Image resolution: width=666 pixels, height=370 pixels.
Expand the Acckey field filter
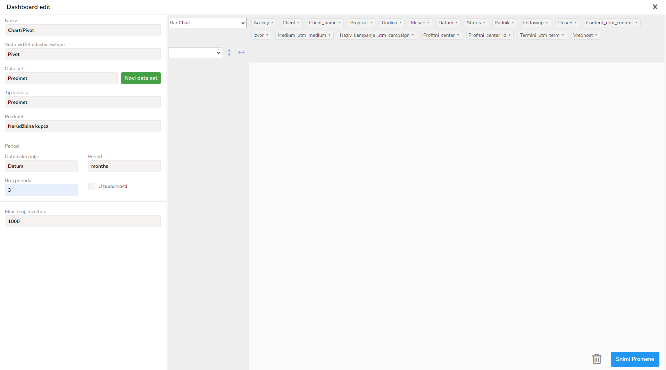coord(272,23)
